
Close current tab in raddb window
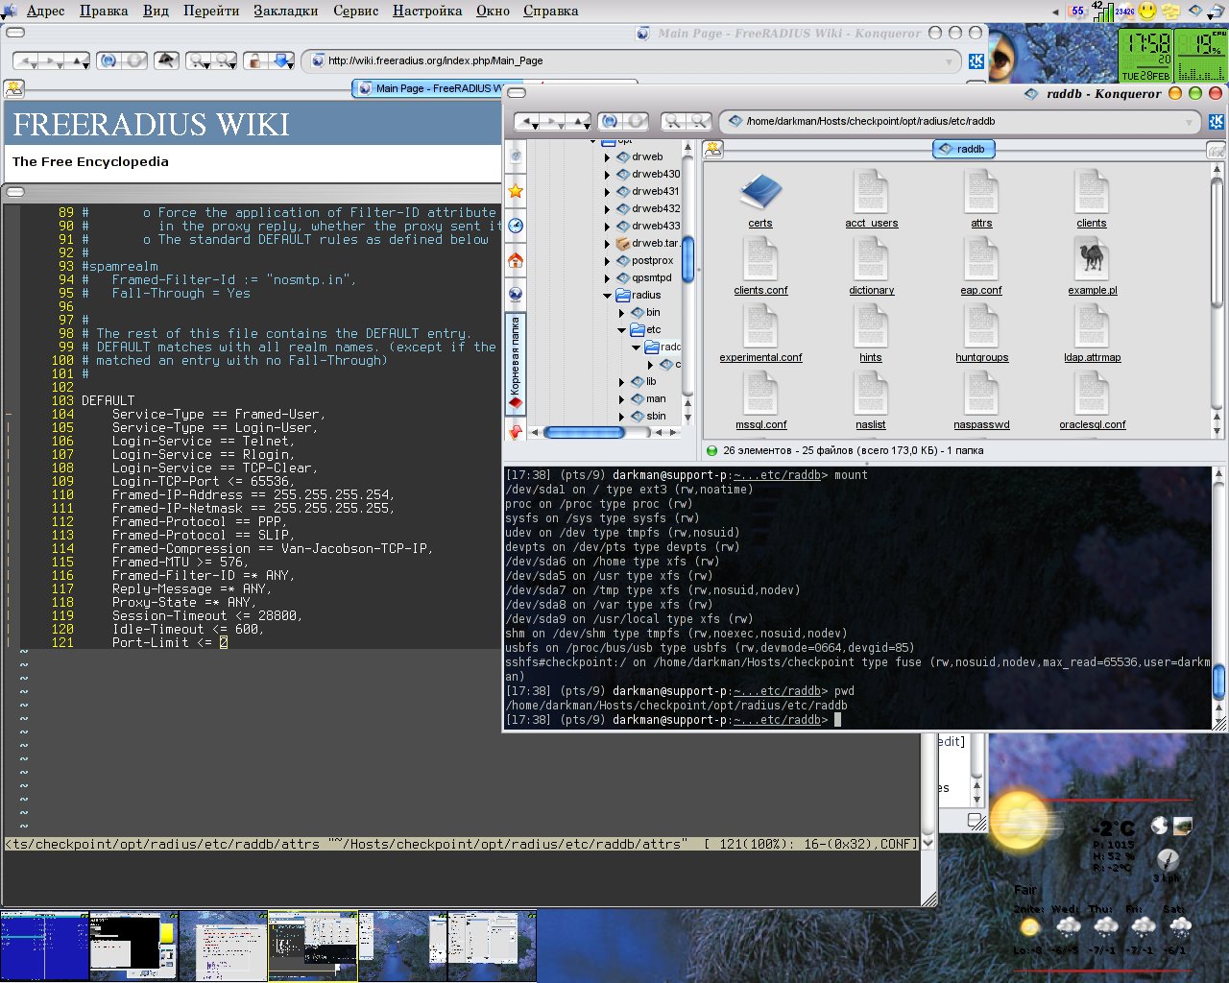pyautogui.click(x=1216, y=151)
